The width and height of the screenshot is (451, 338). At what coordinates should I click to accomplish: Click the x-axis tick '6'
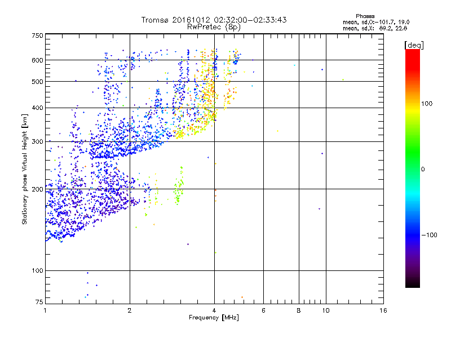click(x=263, y=310)
